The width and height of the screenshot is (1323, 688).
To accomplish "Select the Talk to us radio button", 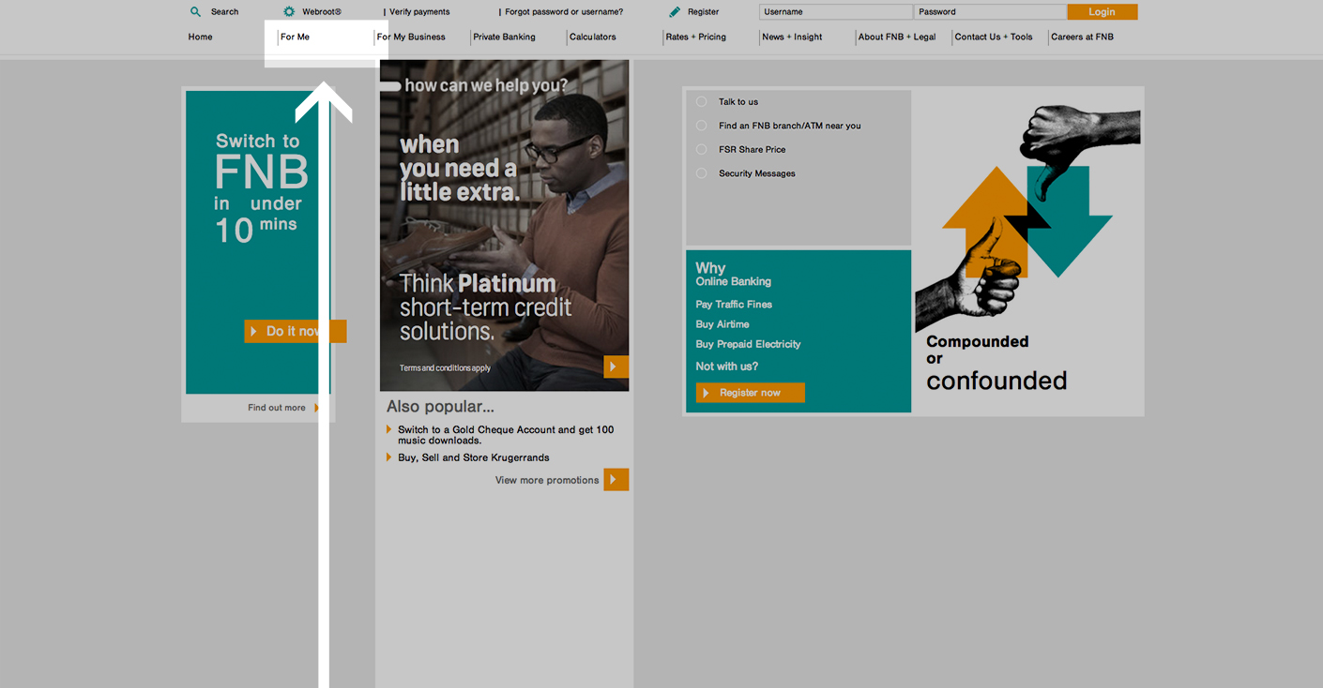I will (701, 101).
